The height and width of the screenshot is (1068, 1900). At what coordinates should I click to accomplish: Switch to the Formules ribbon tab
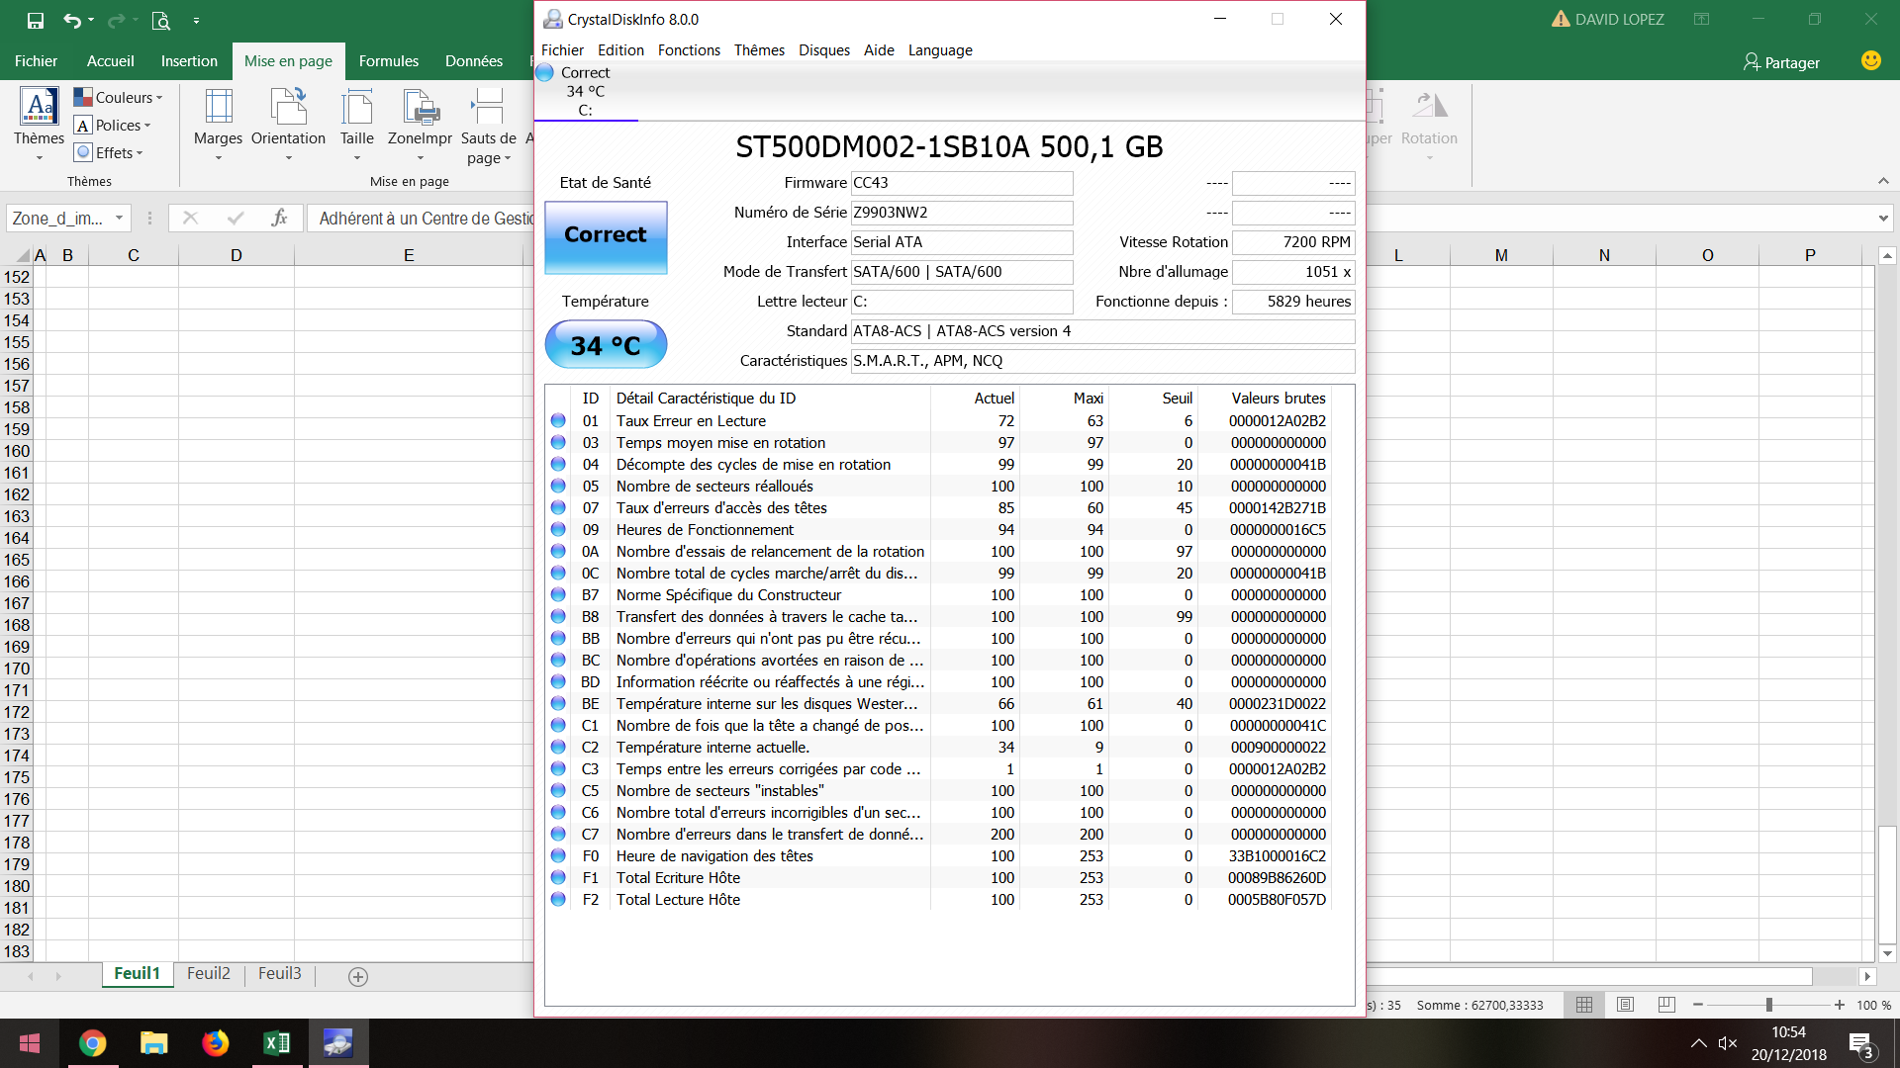coord(388,61)
